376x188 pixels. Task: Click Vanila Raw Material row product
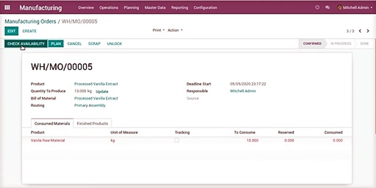coord(48,140)
